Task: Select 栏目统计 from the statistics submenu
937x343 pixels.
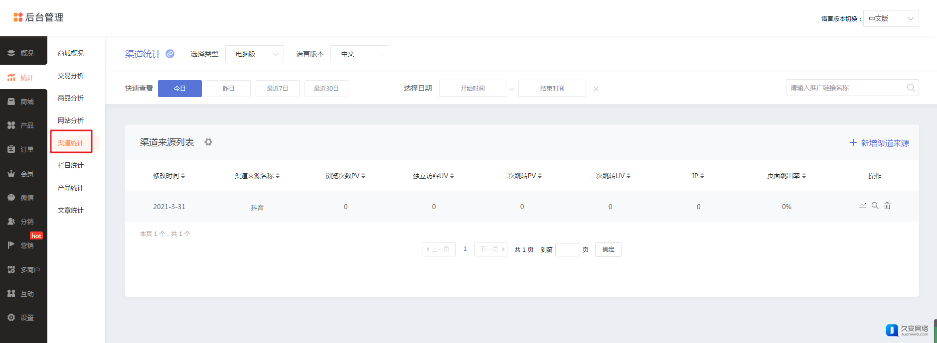Action: click(71, 165)
